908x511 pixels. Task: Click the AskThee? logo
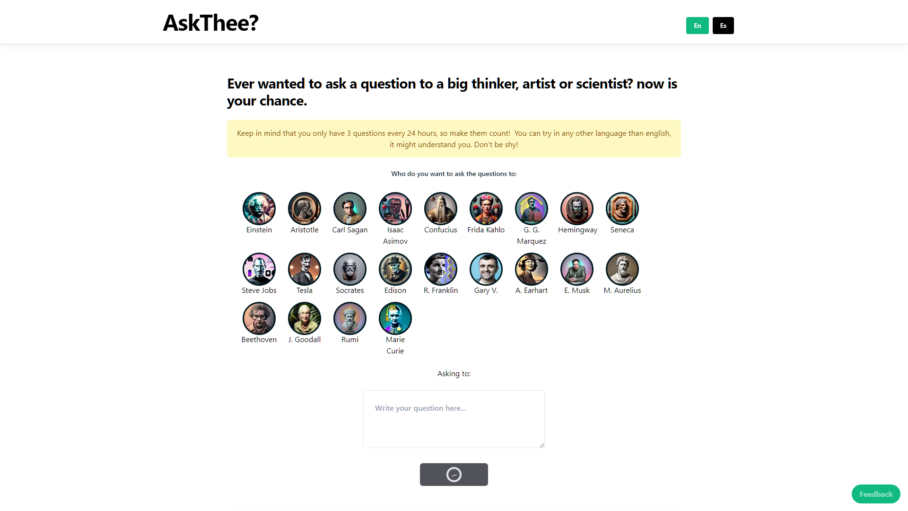(210, 22)
